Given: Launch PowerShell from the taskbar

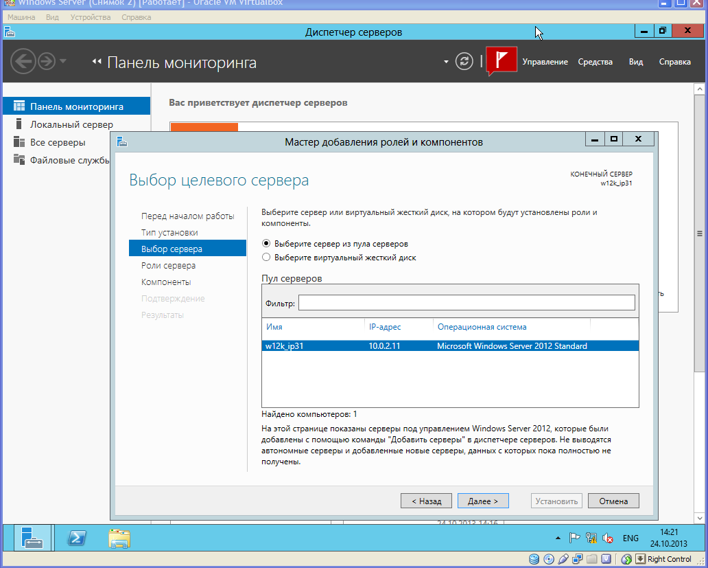Looking at the screenshot, I should pyautogui.click(x=77, y=538).
